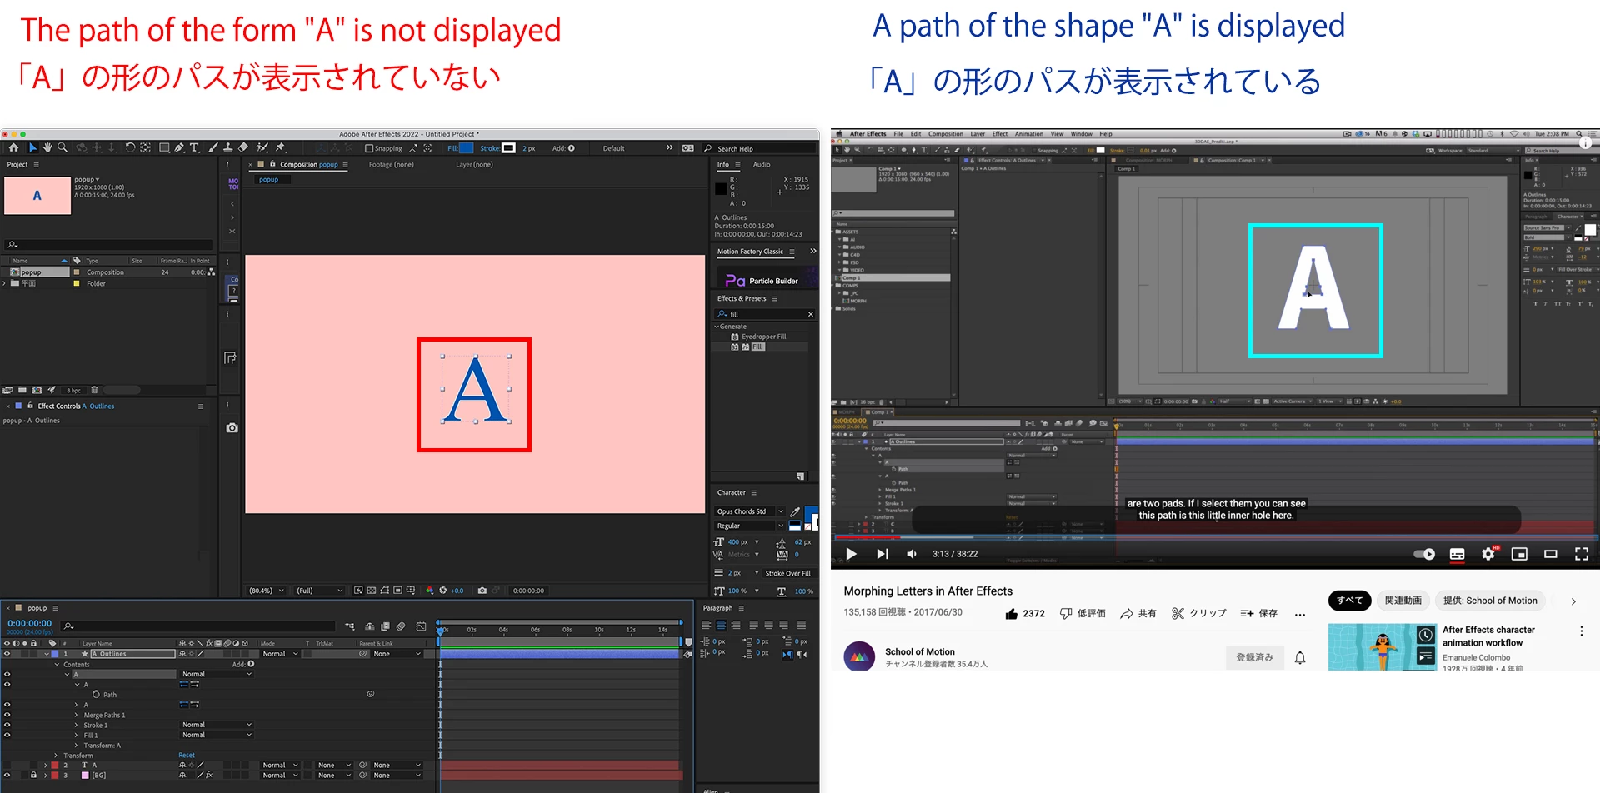Enable the Snapping checkbox
This screenshot has height=793, width=1600.
[x=369, y=148]
